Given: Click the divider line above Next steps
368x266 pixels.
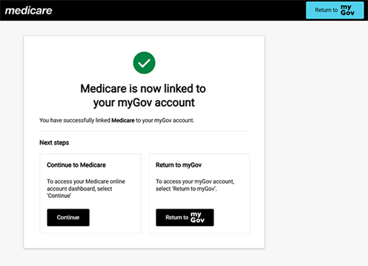Looking at the screenshot, I should [144, 131].
